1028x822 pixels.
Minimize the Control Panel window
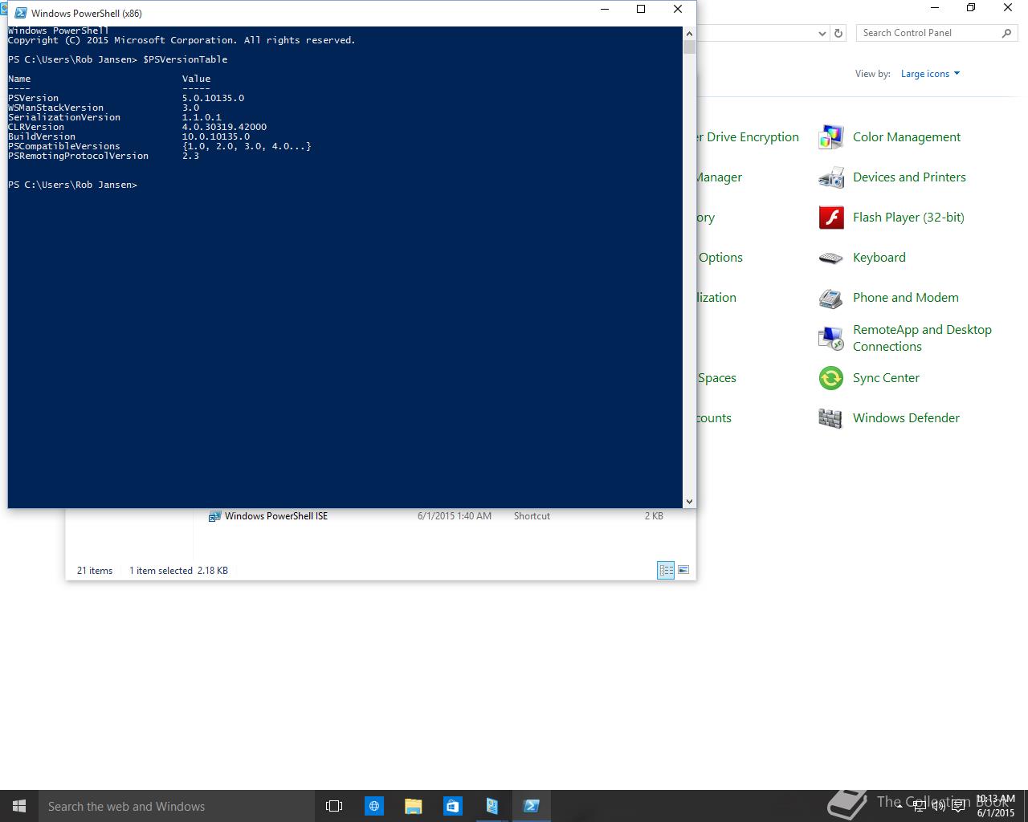click(935, 8)
